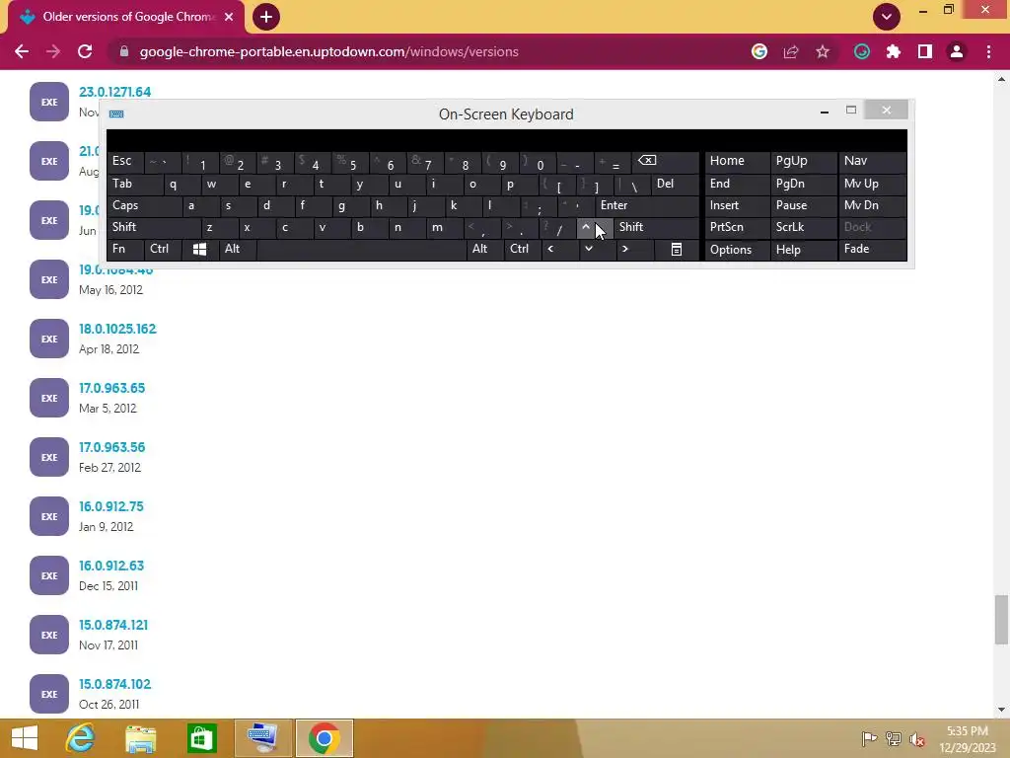Click the space bar on the On-Screen Keyboard

tap(361, 250)
